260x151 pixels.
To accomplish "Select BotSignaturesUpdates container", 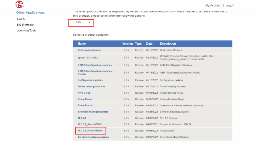I will (90, 80).
